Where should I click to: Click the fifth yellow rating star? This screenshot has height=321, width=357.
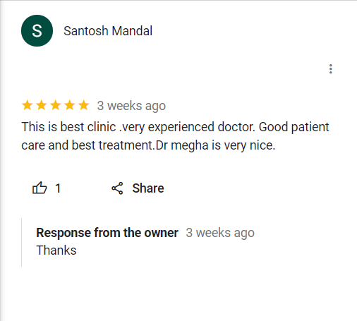pos(84,105)
